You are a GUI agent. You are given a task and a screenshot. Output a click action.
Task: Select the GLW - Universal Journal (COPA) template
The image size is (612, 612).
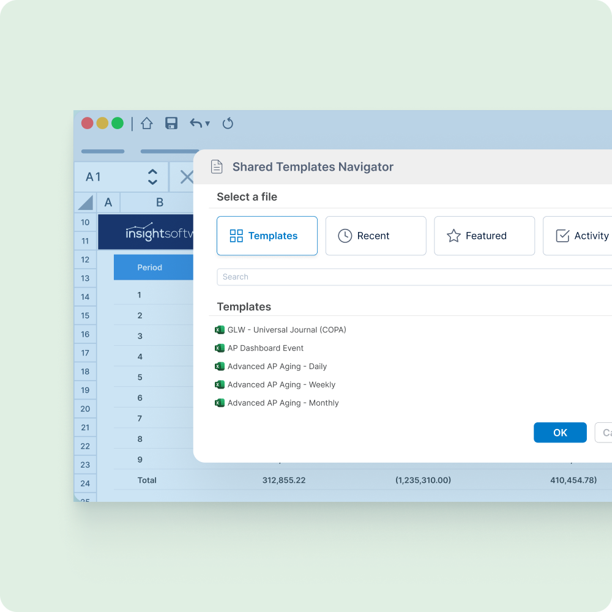[286, 329]
